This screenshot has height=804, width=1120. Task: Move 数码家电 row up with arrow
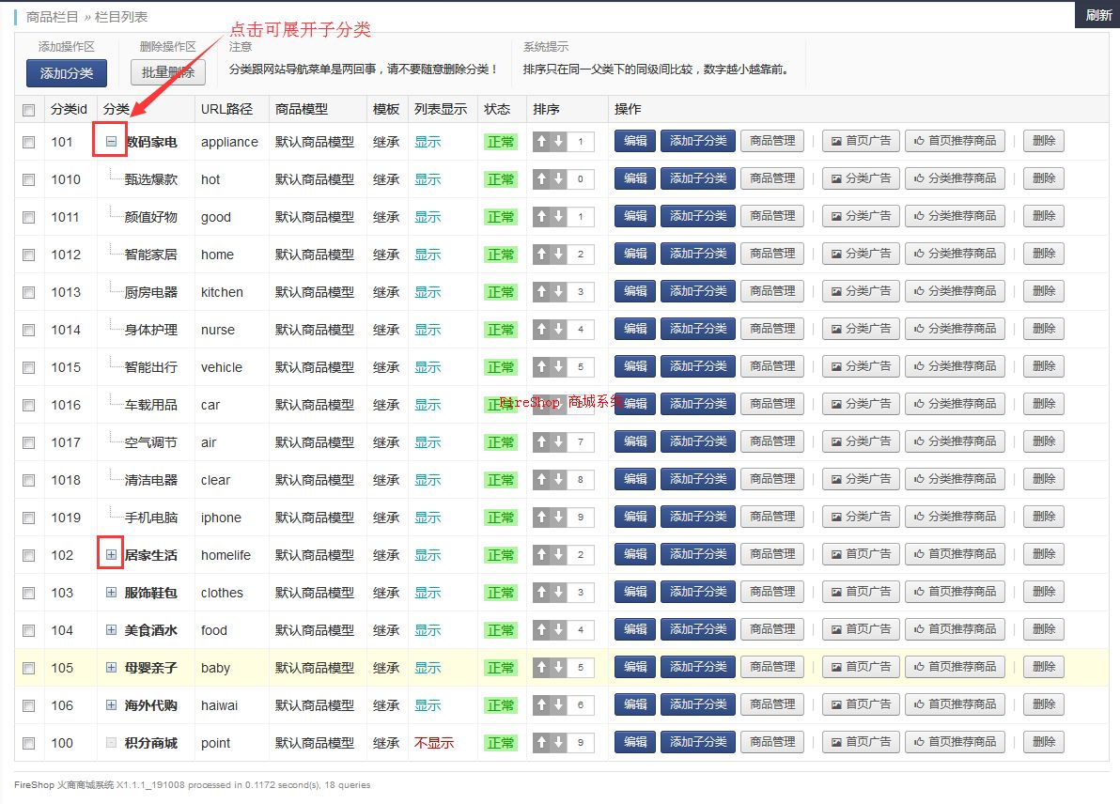[x=541, y=142]
